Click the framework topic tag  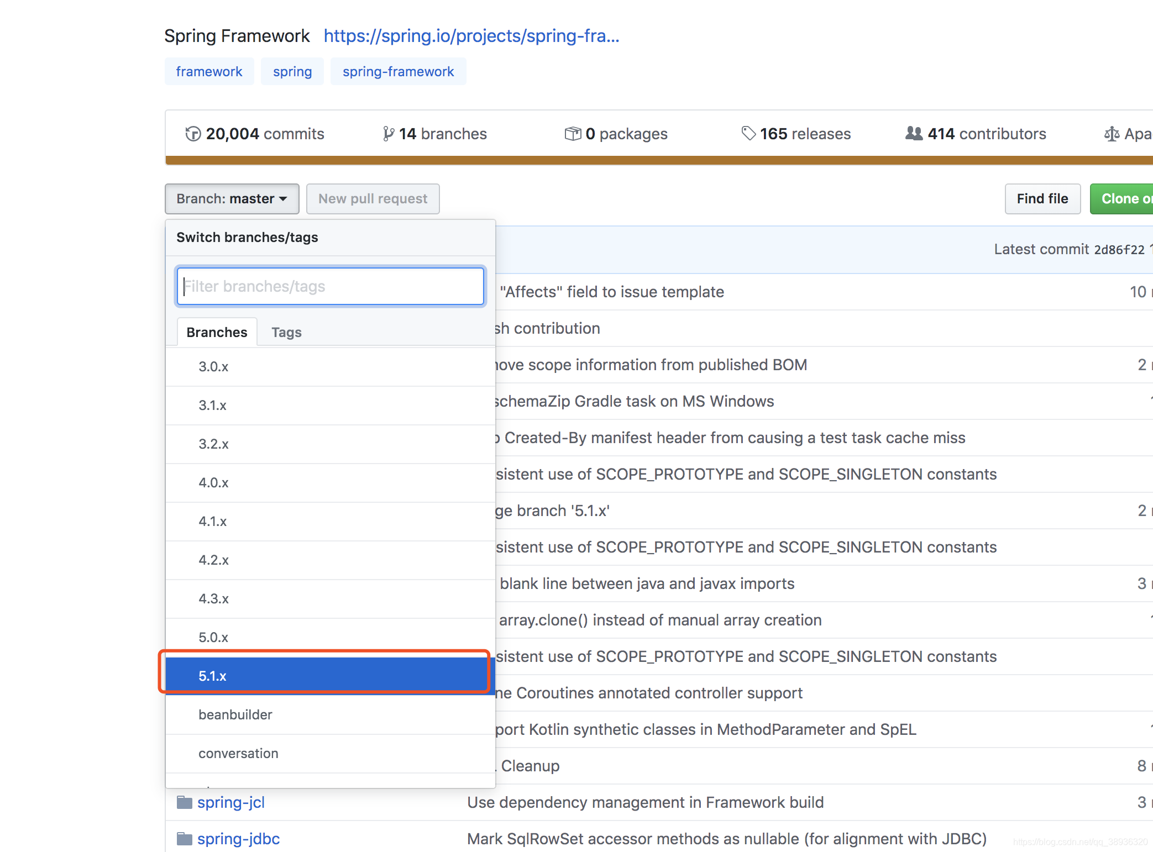coord(209,71)
